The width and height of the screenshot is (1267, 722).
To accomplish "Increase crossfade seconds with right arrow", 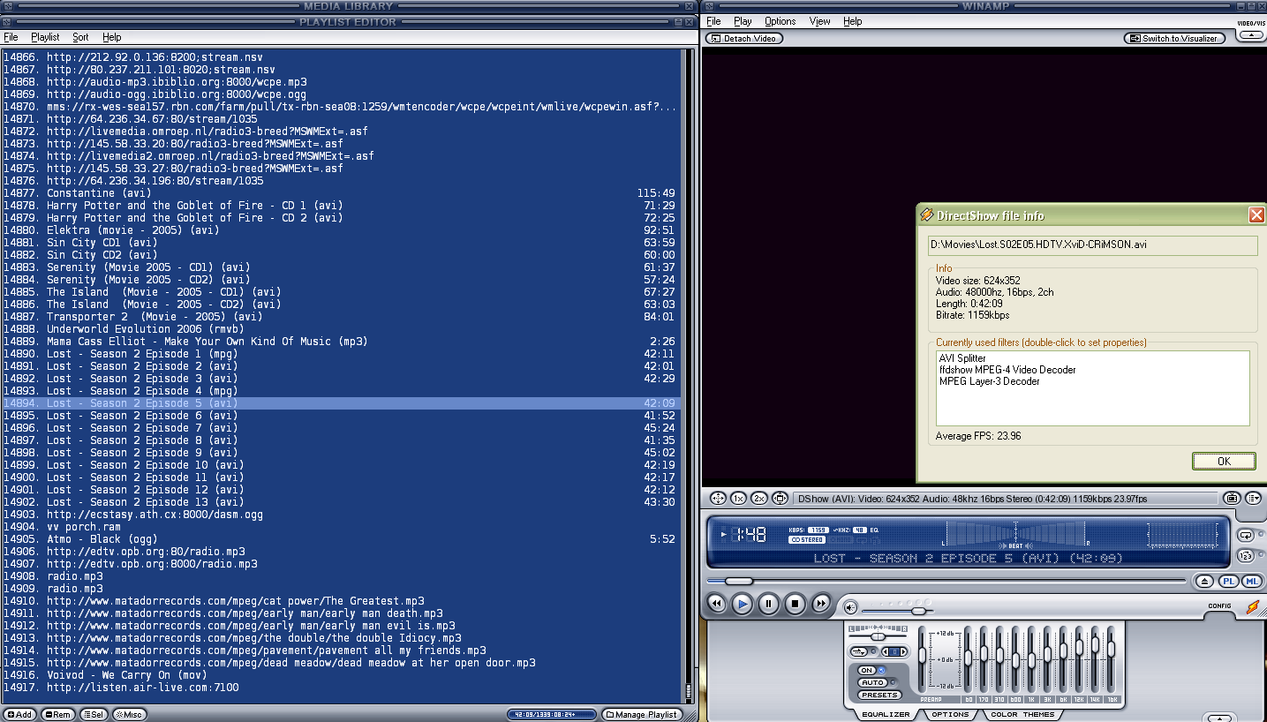I will pyautogui.click(x=903, y=651).
